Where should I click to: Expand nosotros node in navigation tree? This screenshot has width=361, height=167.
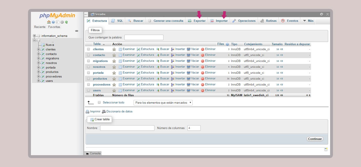coord(39,63)
